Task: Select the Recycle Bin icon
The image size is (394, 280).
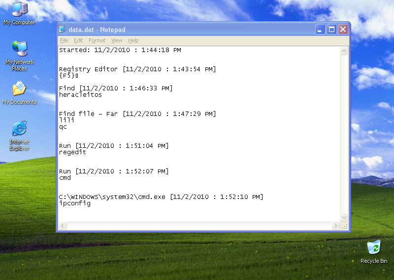Action: click(374, 252)
